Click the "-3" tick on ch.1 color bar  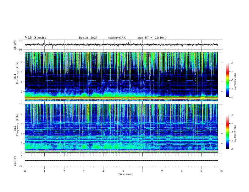(232, 63)
